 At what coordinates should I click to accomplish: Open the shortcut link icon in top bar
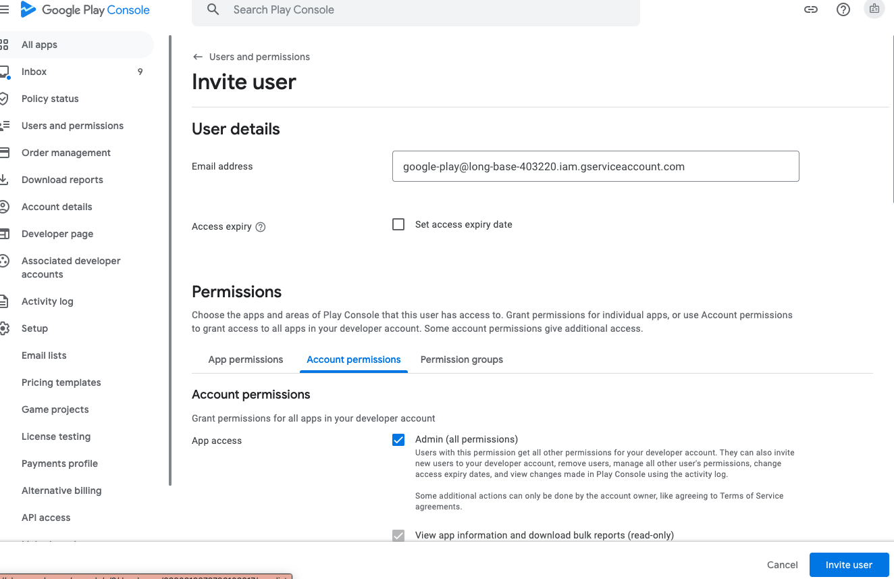811,9
